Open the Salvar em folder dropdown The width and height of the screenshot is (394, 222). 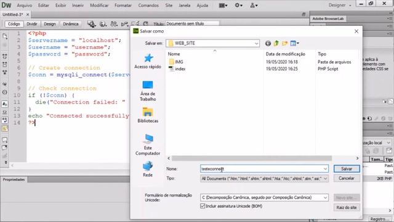[256, 43]
